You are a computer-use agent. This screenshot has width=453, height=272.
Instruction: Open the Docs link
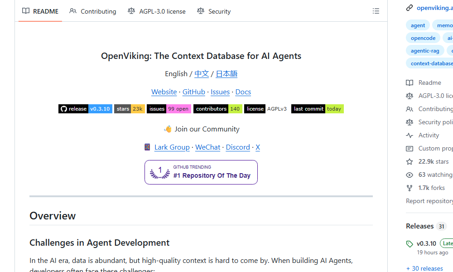pyautogui.click(x=243, y=92)
